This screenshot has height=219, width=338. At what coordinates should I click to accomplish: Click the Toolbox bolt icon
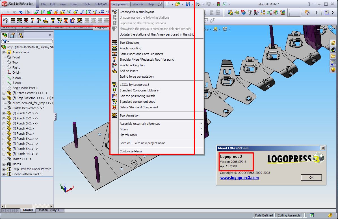250,12
